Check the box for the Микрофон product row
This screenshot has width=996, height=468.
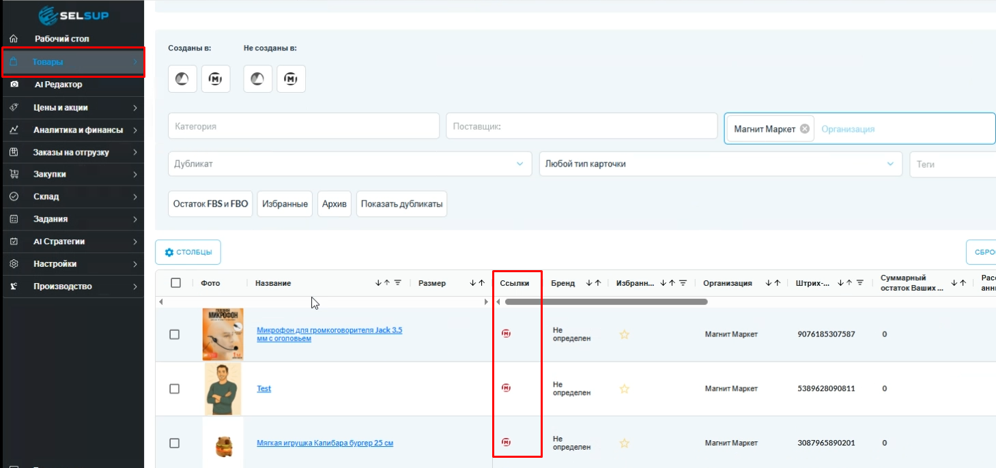tap(174, 334)
